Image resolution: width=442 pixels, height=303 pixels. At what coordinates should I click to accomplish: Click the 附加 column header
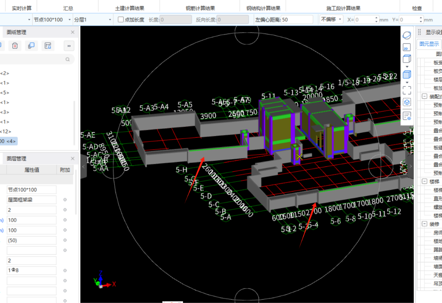(65, 170)
